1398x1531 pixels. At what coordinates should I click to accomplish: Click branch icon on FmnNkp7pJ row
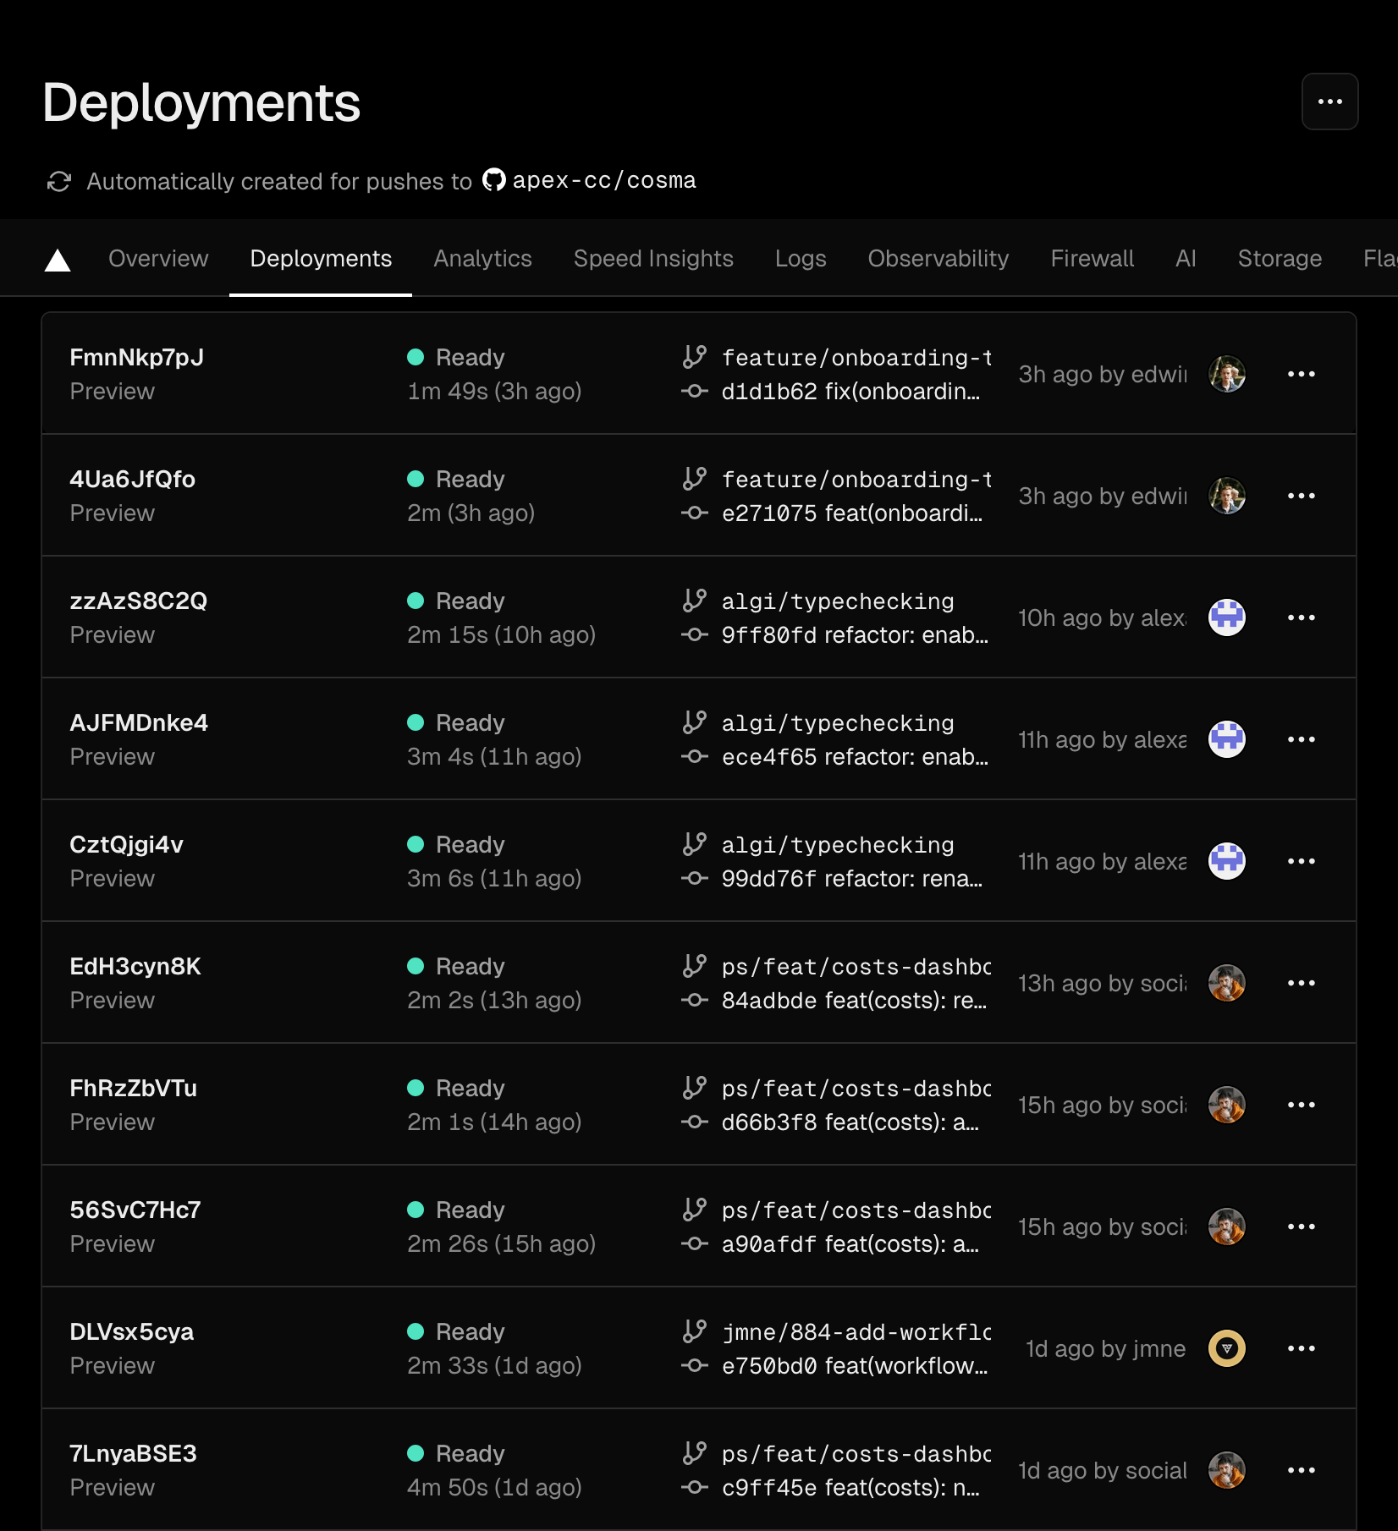(x=694, y=357)
